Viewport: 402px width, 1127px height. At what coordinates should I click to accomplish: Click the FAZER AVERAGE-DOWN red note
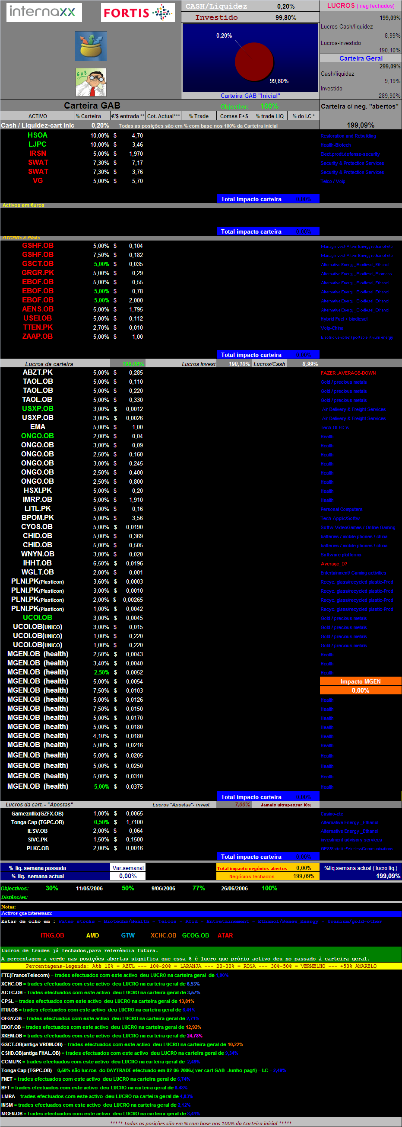348,373
